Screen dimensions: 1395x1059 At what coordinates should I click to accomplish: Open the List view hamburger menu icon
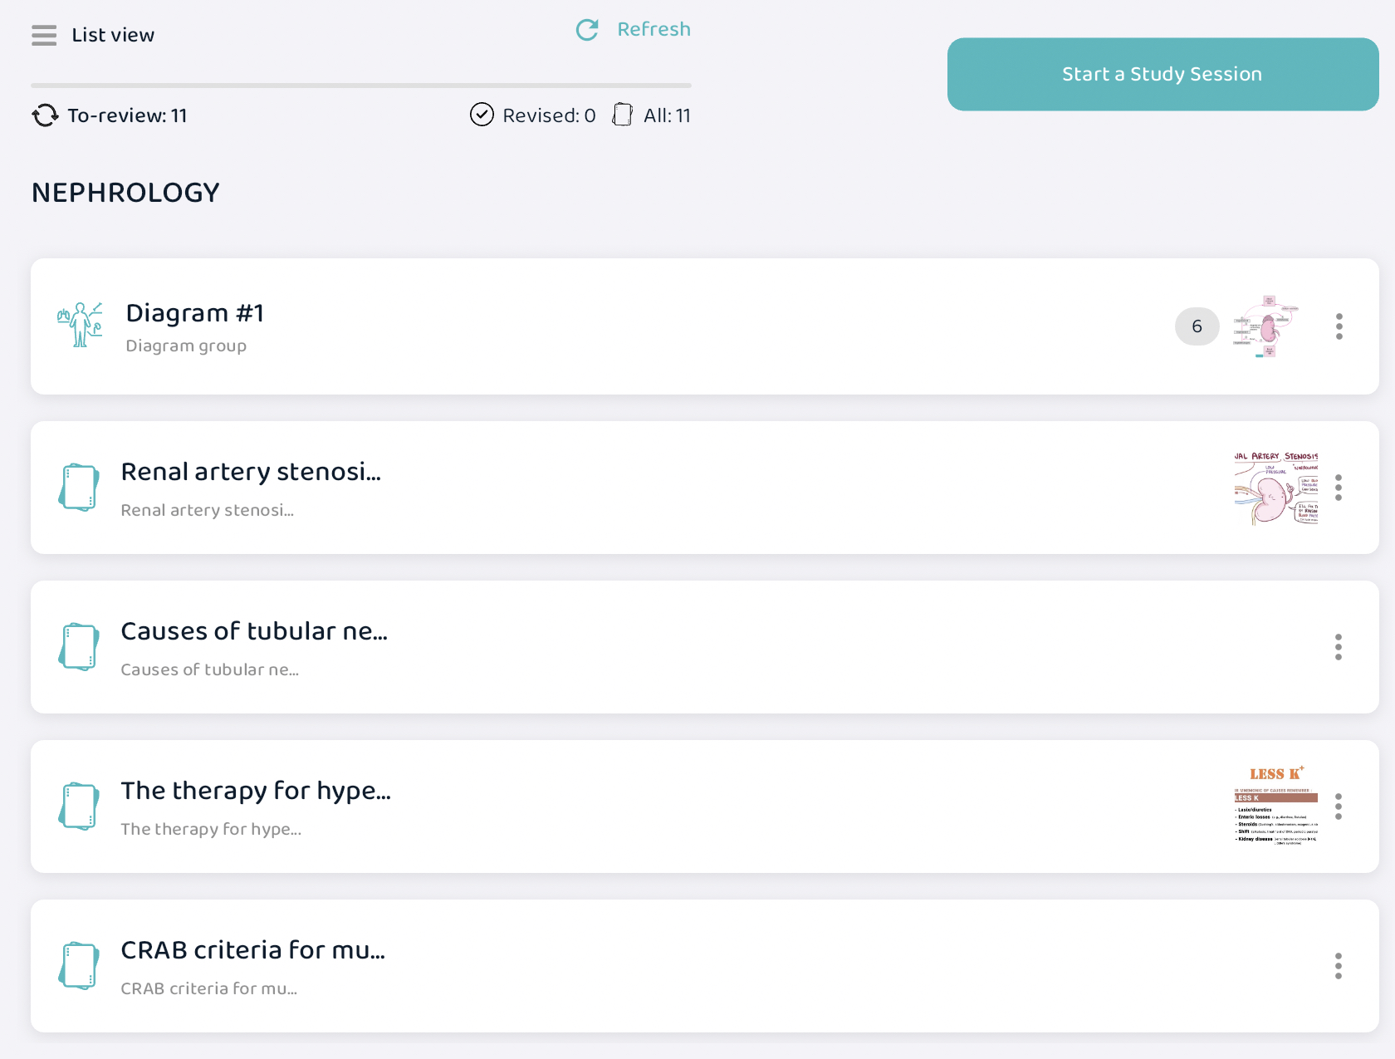(x=44, y=36)
